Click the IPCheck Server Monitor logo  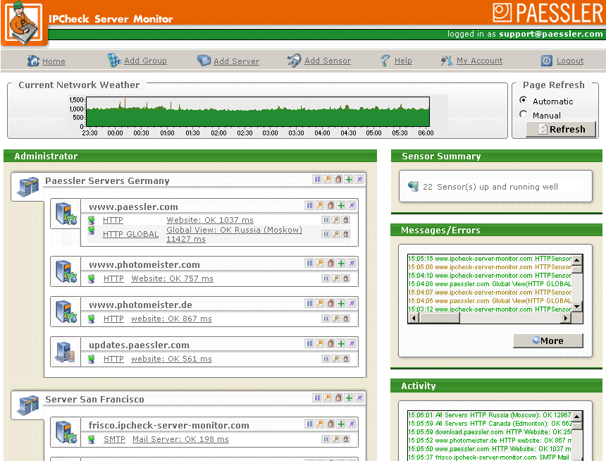25,23
